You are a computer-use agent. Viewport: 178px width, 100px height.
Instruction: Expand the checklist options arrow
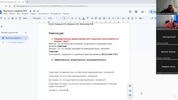coord(115,18)
